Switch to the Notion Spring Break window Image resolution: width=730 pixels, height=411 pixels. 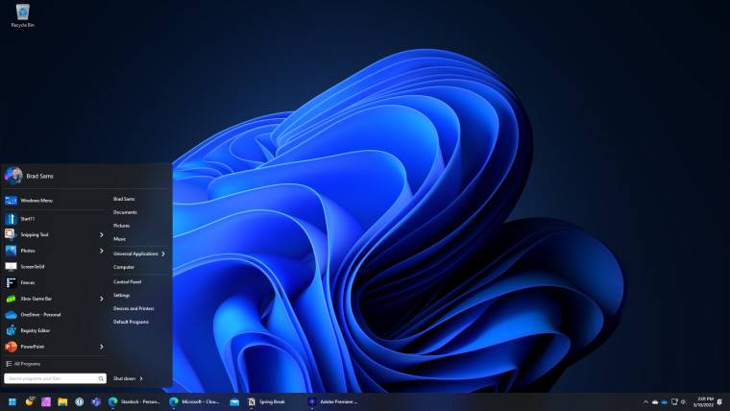267,401
